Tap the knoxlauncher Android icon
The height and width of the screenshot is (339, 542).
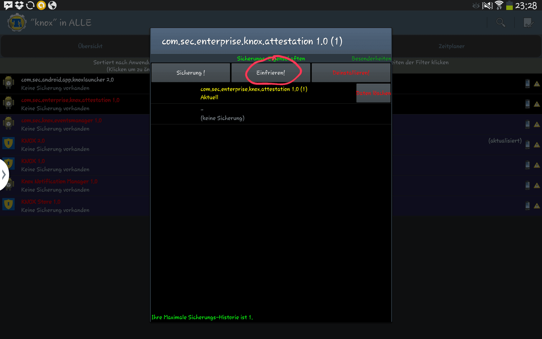(8, 82)
